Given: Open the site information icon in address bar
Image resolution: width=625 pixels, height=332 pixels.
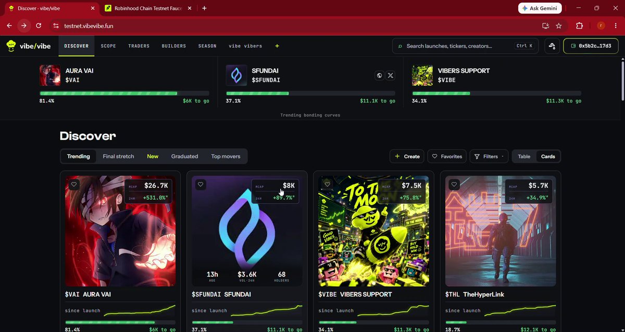Looking at the screenshot, I should click(56, 25).
